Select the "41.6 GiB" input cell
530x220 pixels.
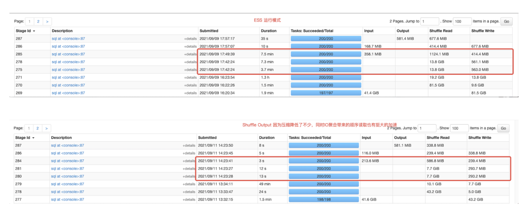369,200
